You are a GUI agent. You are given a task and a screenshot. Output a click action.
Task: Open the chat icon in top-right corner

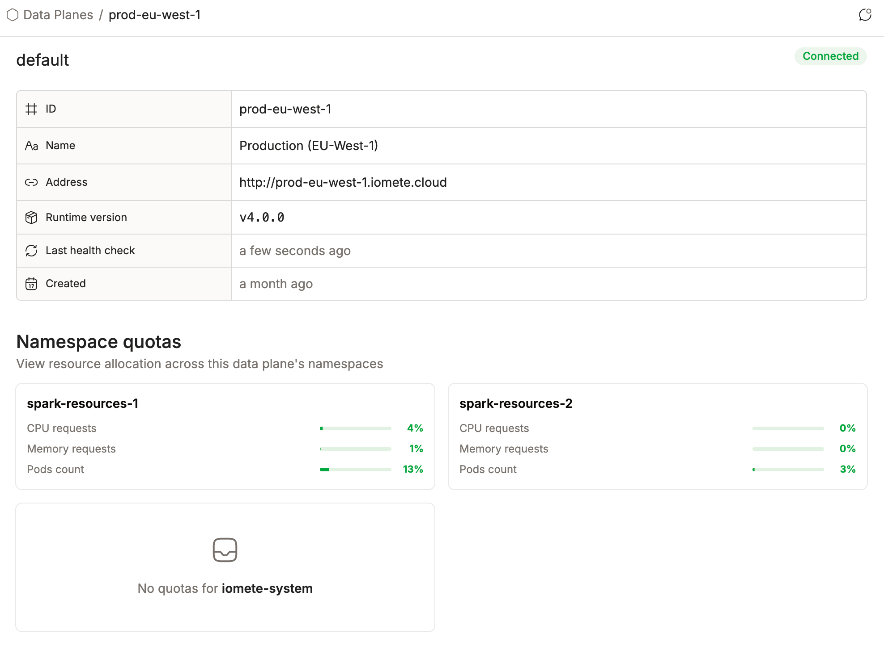pos(865,15)
